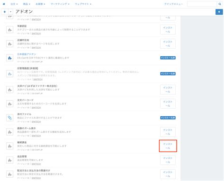Open the 日本語版アドオン title link
Image resolution: width=224 pixels, height=181 pixels.
click(26, 54)
